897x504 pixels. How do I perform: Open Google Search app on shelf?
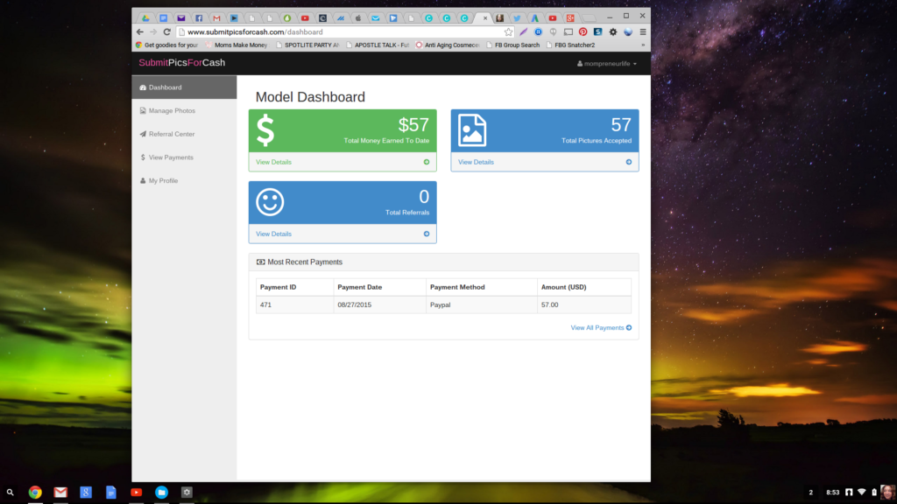[x=86, y=492]
